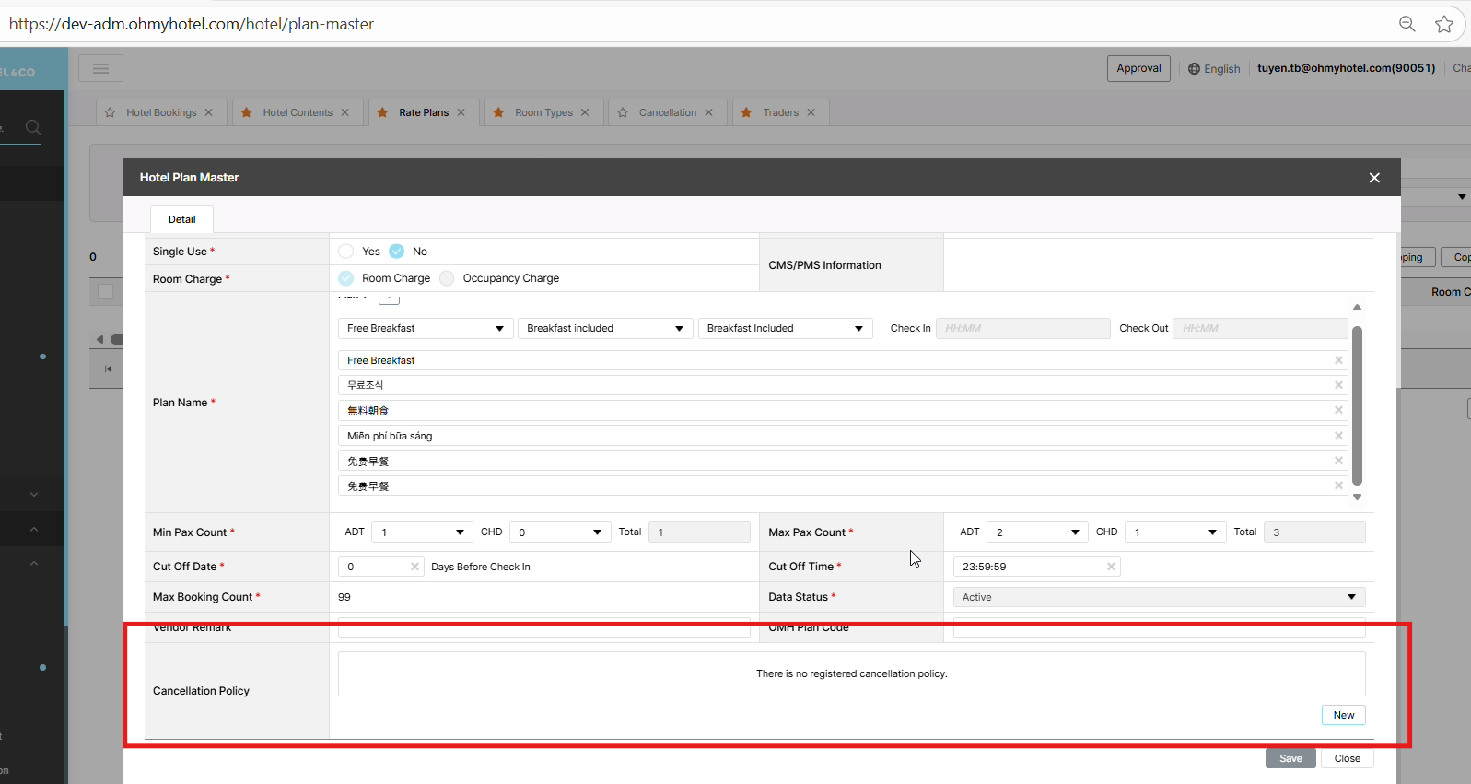
Task: Click the browser zoom magnifier icon
Action: [x=1407, y=24]
